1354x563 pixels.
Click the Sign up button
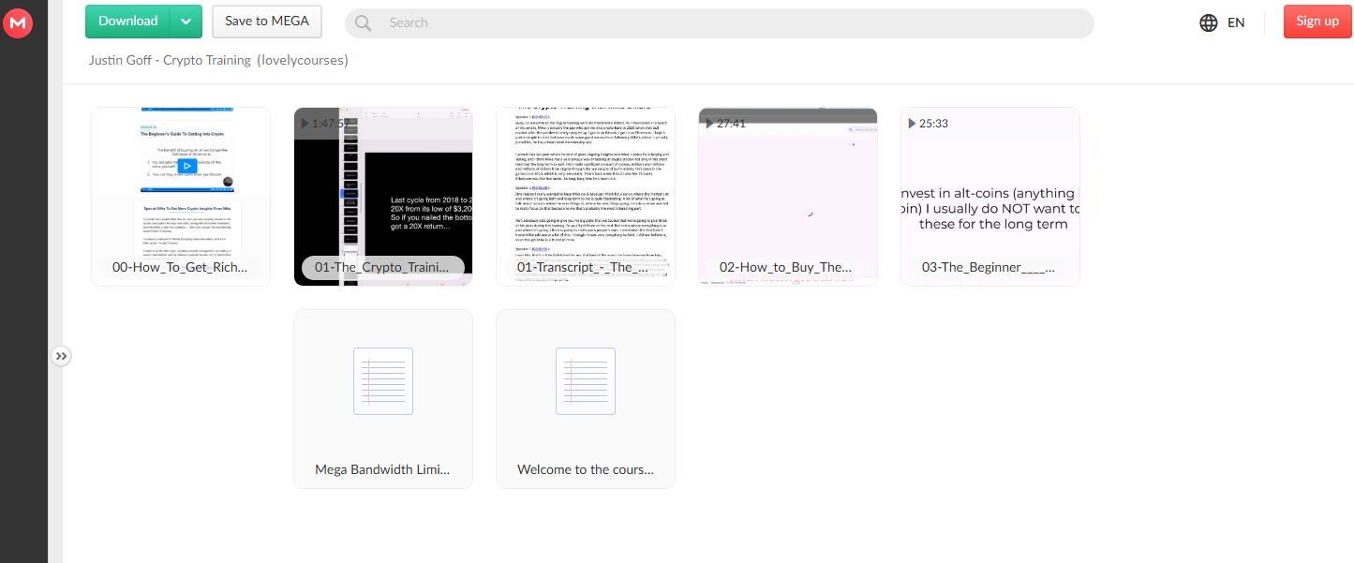pyautogui.click(x=1317, y=22)
